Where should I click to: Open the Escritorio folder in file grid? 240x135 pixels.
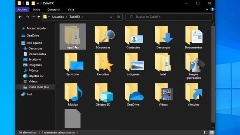tap(74, 62)
